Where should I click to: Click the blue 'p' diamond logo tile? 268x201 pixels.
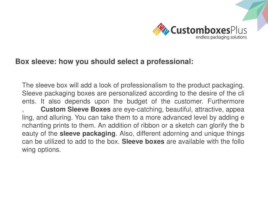coord(165,31)
